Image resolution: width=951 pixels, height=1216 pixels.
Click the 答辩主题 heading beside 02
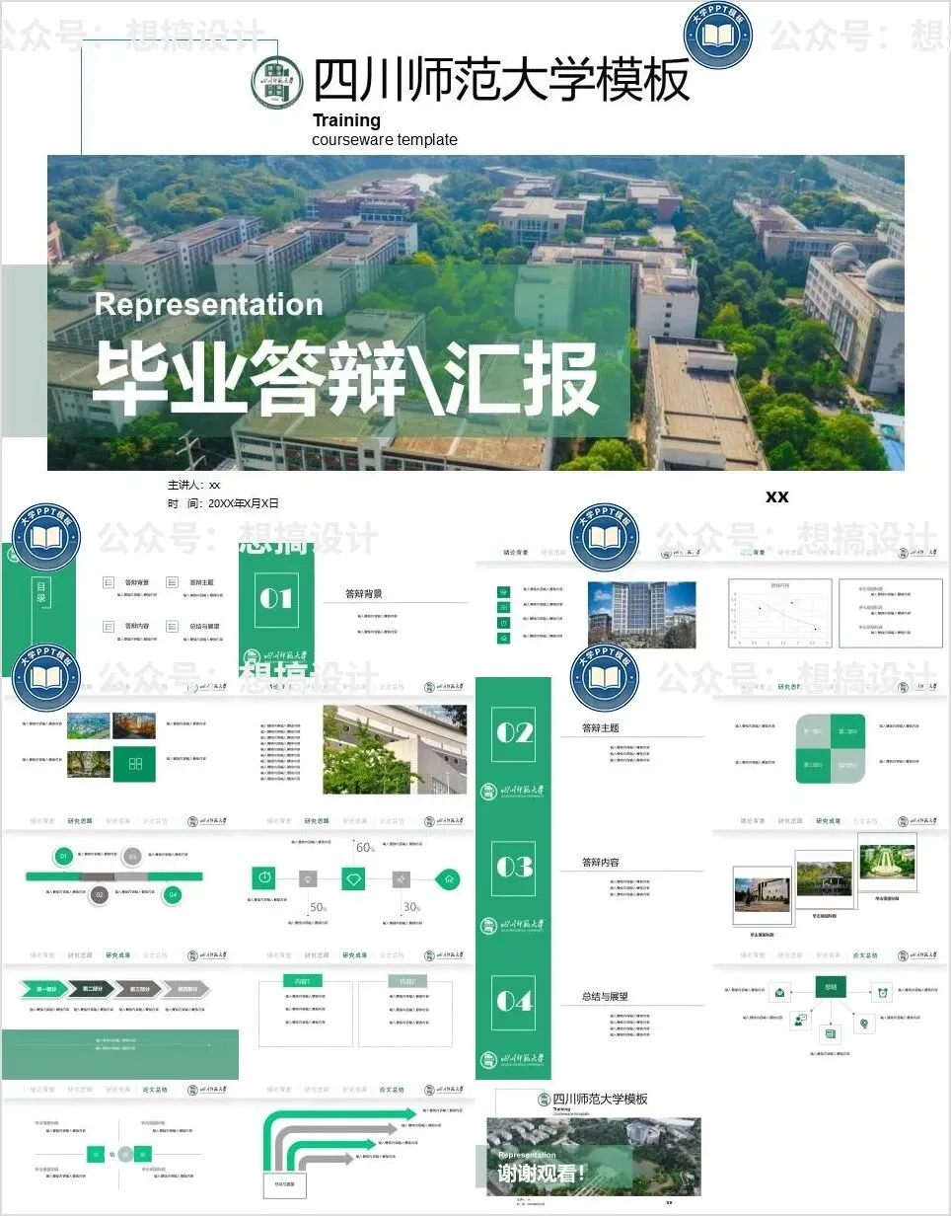[x=601, y=728]
